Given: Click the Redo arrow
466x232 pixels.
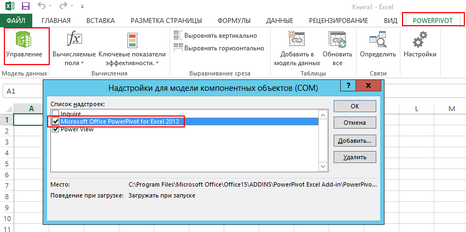Looking at the screenshot, I should 65,6.
